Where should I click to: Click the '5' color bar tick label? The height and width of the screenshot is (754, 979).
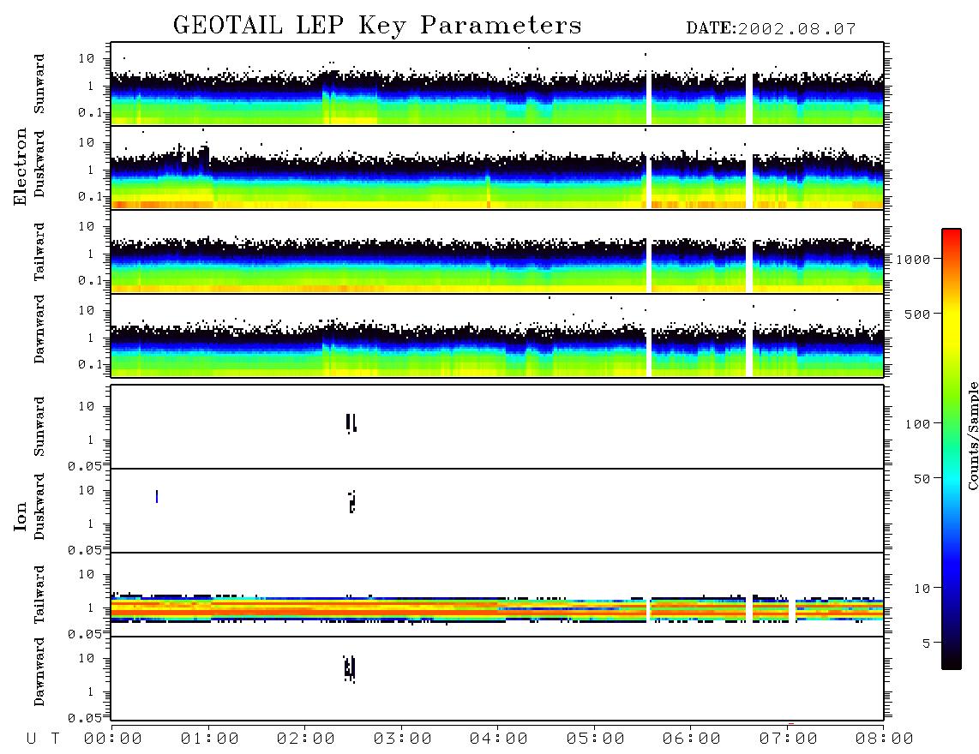tap(927, 643)
